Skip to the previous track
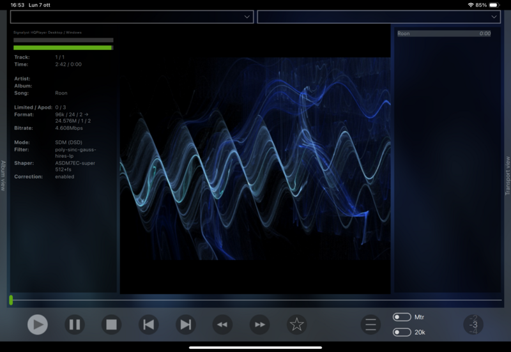 click(x=148, y=325)
